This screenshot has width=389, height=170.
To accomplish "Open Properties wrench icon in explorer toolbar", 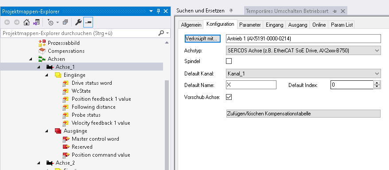I will pyautogui.click(x=78, y=22).
